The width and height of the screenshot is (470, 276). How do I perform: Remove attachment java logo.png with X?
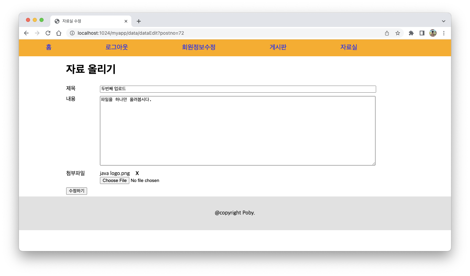tap(137, 173)
